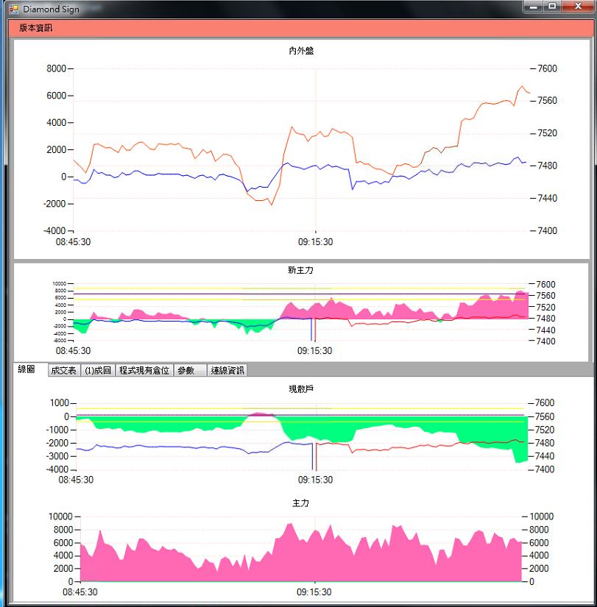This screenshot has width=597, height=607.
Task: Click the left-axis 10000 label in 主力 chart
Action: 60,517
